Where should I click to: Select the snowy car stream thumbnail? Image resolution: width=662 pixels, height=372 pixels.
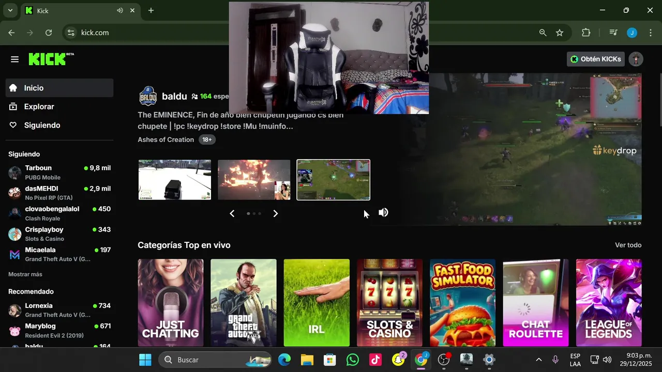tap(175, 180)
